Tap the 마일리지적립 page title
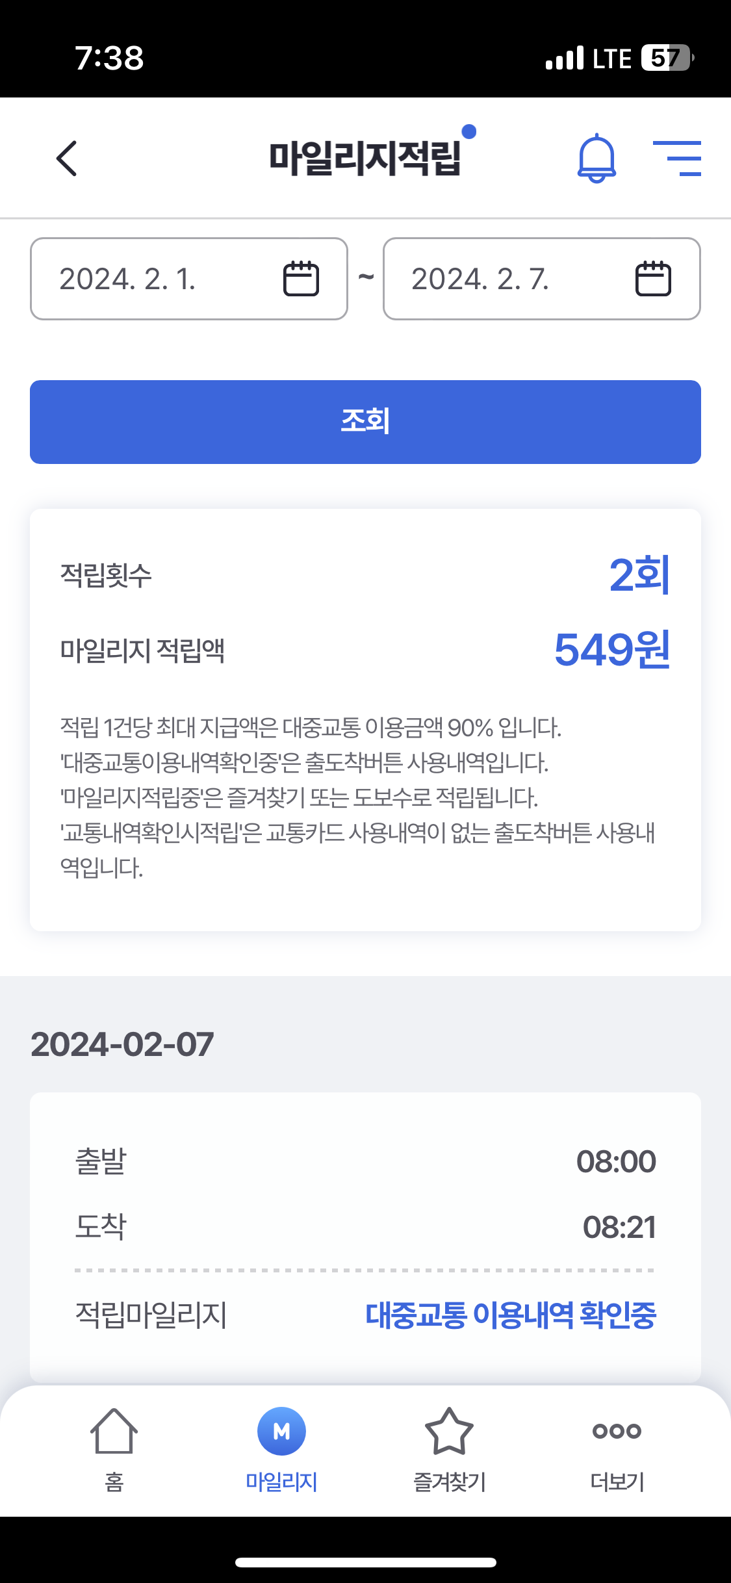 point(365,158)
